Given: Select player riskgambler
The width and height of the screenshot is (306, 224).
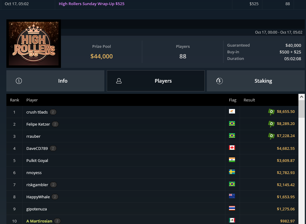Looking at the screenshot, I should pyautogui.click(x=37, y=185).
